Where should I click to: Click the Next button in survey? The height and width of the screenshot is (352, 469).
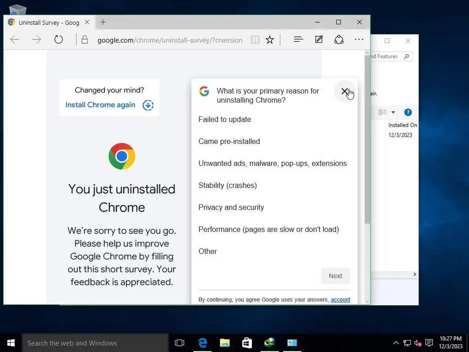coord(335,276)
